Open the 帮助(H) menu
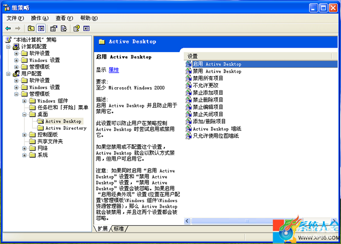Viewport: 341px width, 244px height. click(89, 18)
